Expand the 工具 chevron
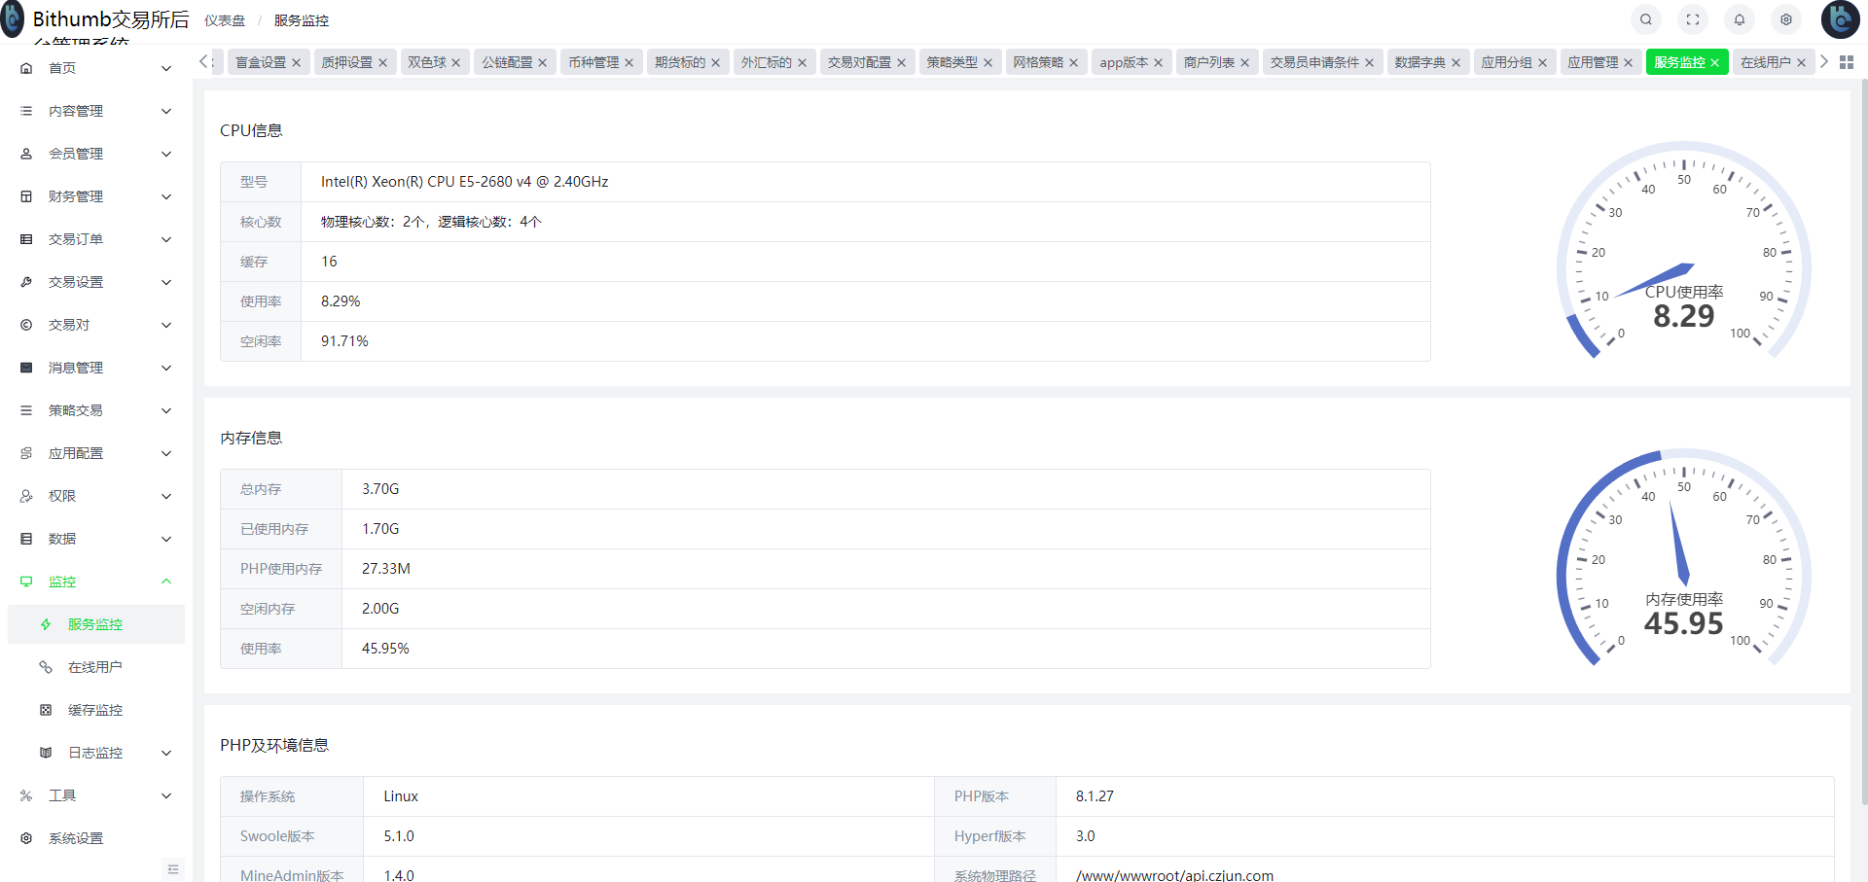This screenshot has width=1868, height=882. pos(166,795)
